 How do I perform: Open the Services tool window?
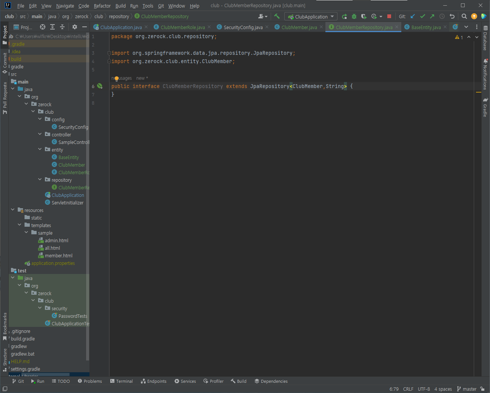[185, 381]
